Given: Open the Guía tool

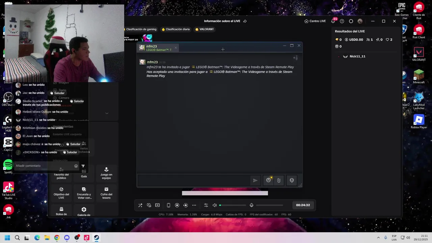Looking at the screenshot, I should pyautogui.click(x=84, y=174).
